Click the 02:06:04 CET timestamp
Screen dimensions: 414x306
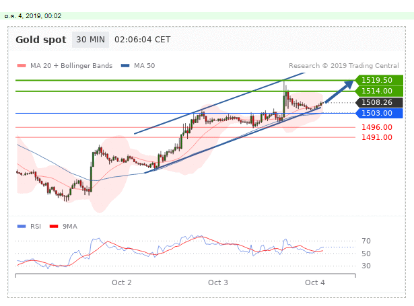point(142,40)
